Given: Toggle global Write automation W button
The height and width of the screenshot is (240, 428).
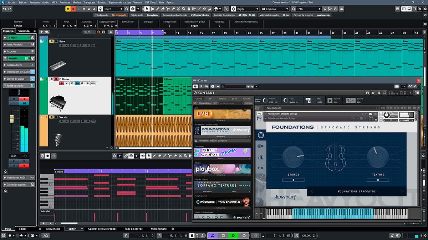Looking at the screenshot, I should tap(89, 9).
